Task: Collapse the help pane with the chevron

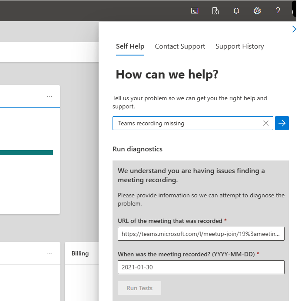Action: tap(294, 29)
